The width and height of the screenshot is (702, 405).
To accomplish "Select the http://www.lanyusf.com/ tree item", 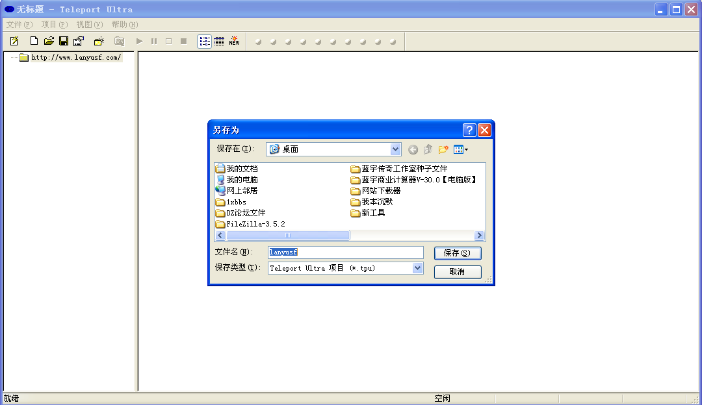I will pos(76,58).
